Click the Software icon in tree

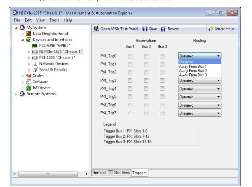[x=28, y=82]
